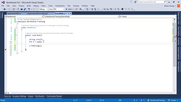This screenshot has height=102, width=181.
Task: Open the Toolbox side panel
Action: pos(2,15)
